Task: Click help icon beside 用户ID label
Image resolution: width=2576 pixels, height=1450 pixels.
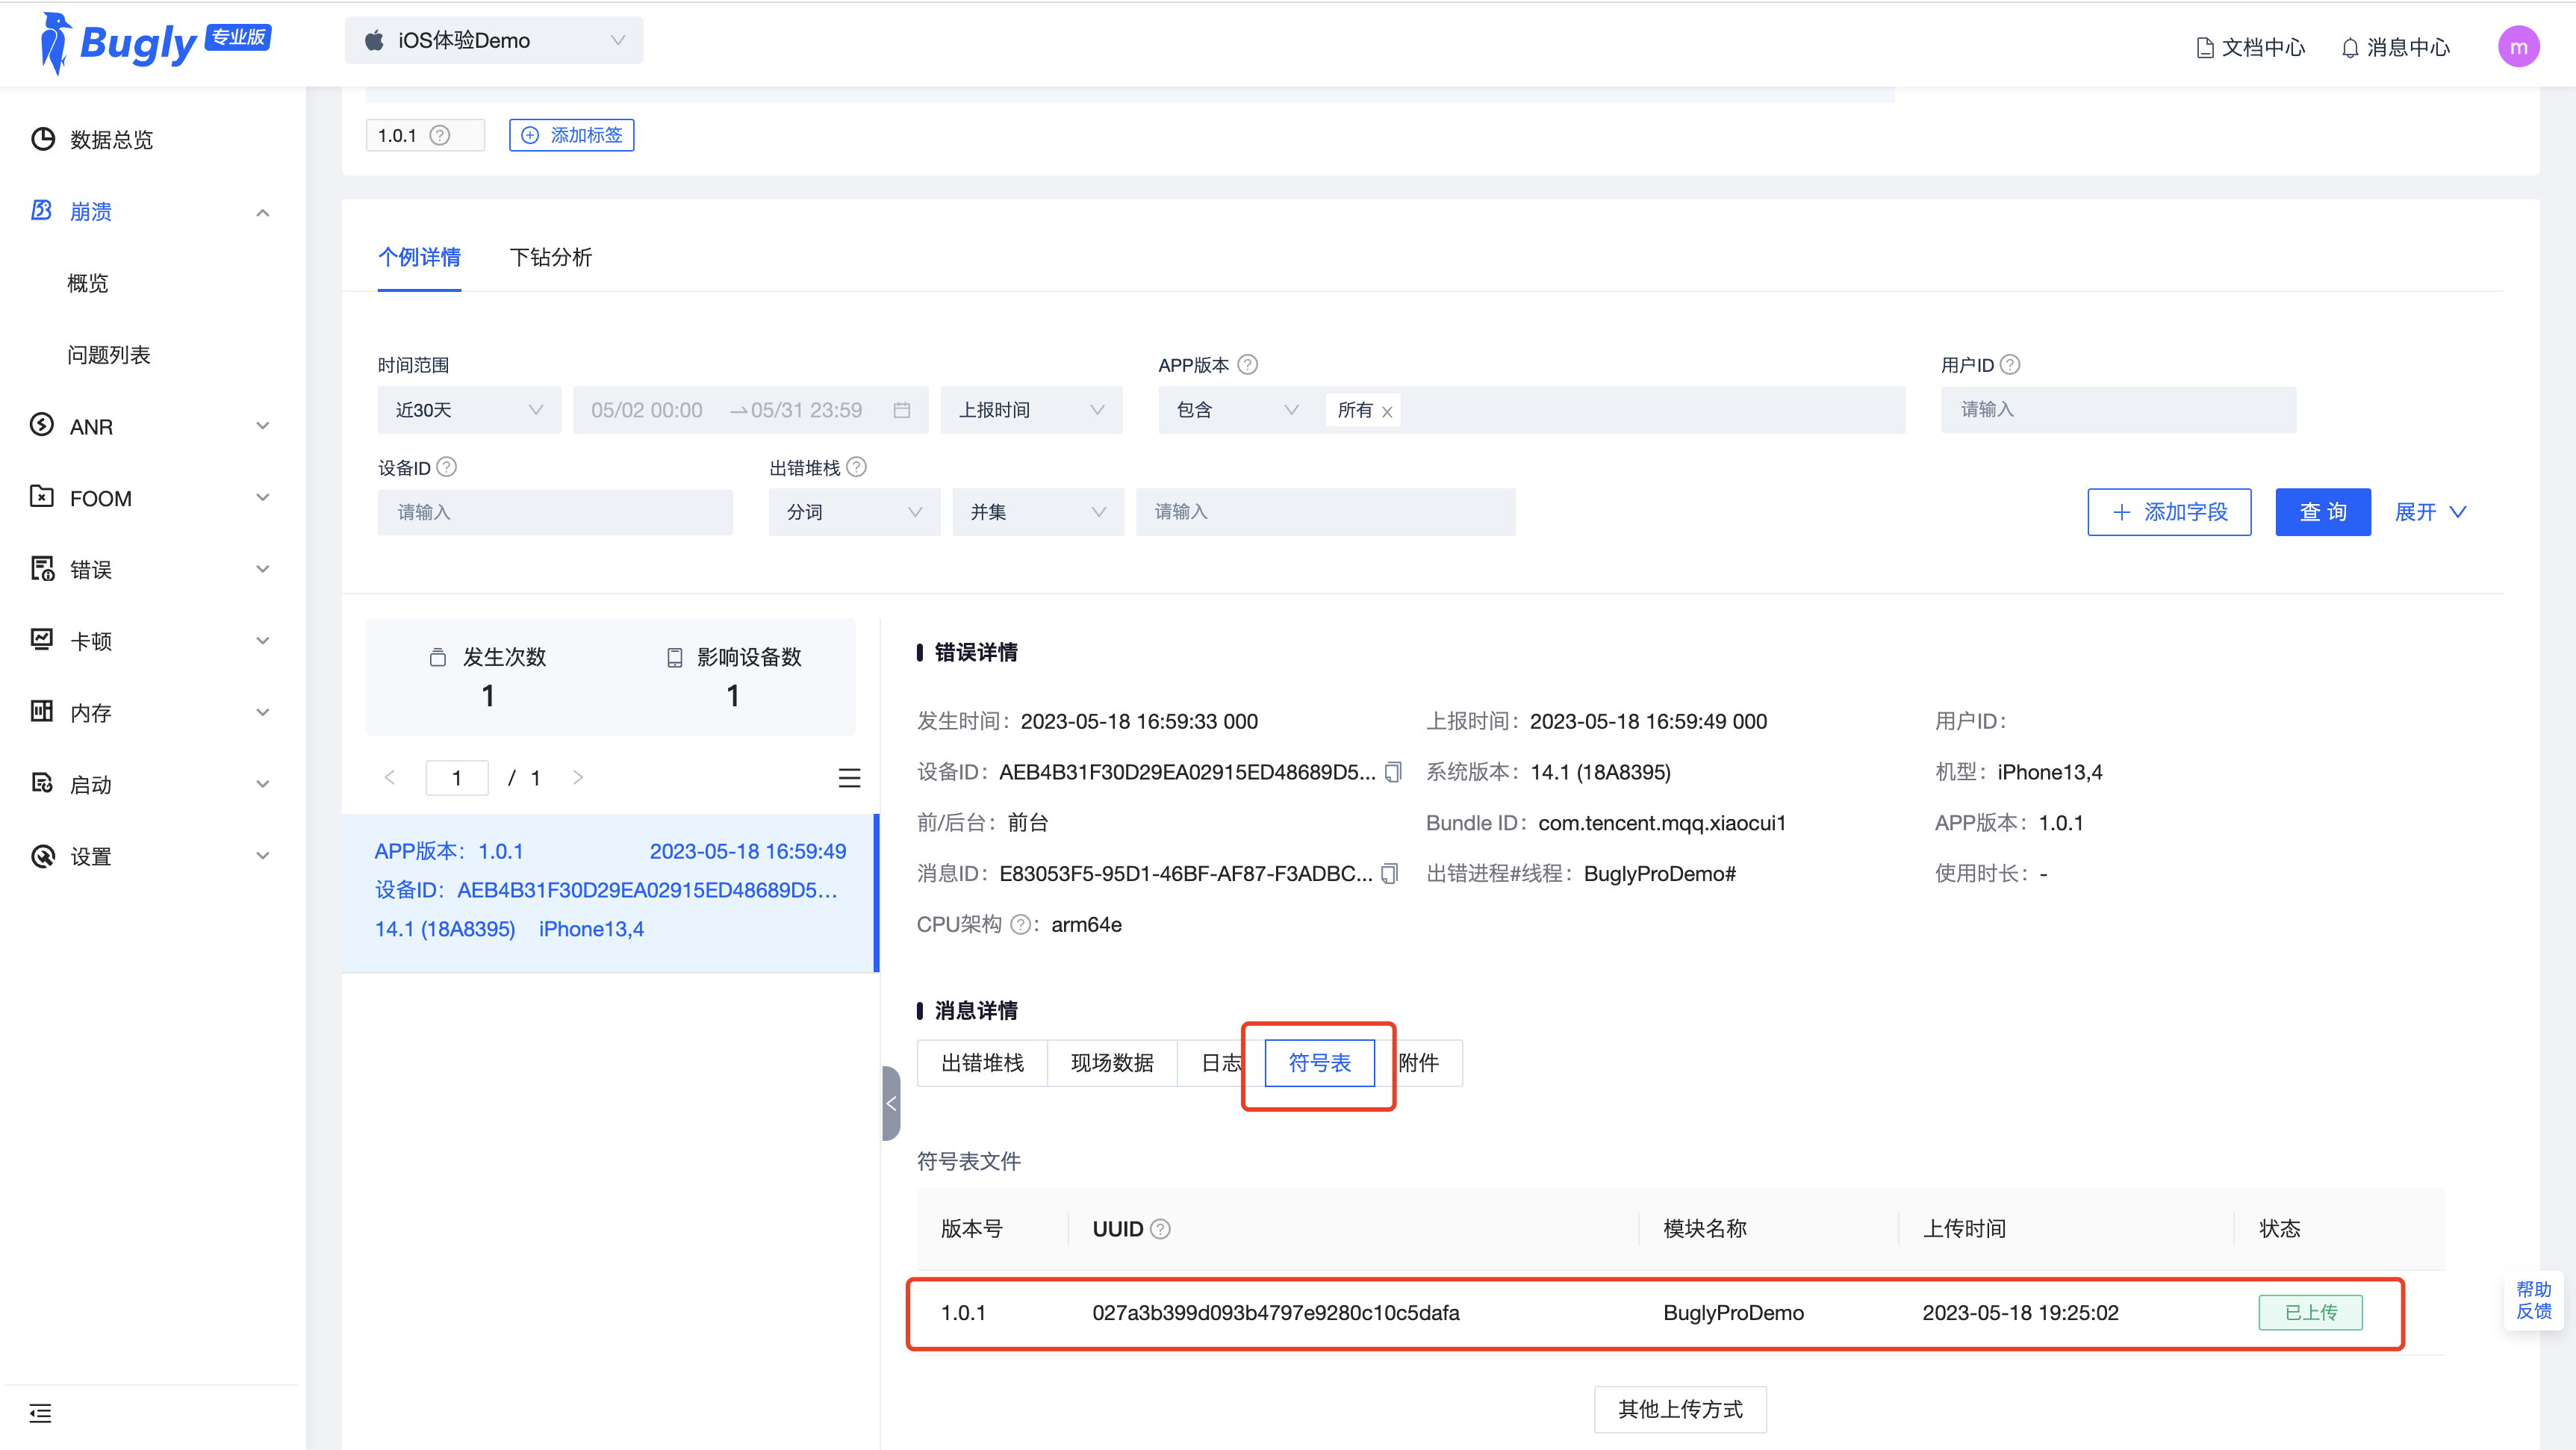Action: point(2010,365)
